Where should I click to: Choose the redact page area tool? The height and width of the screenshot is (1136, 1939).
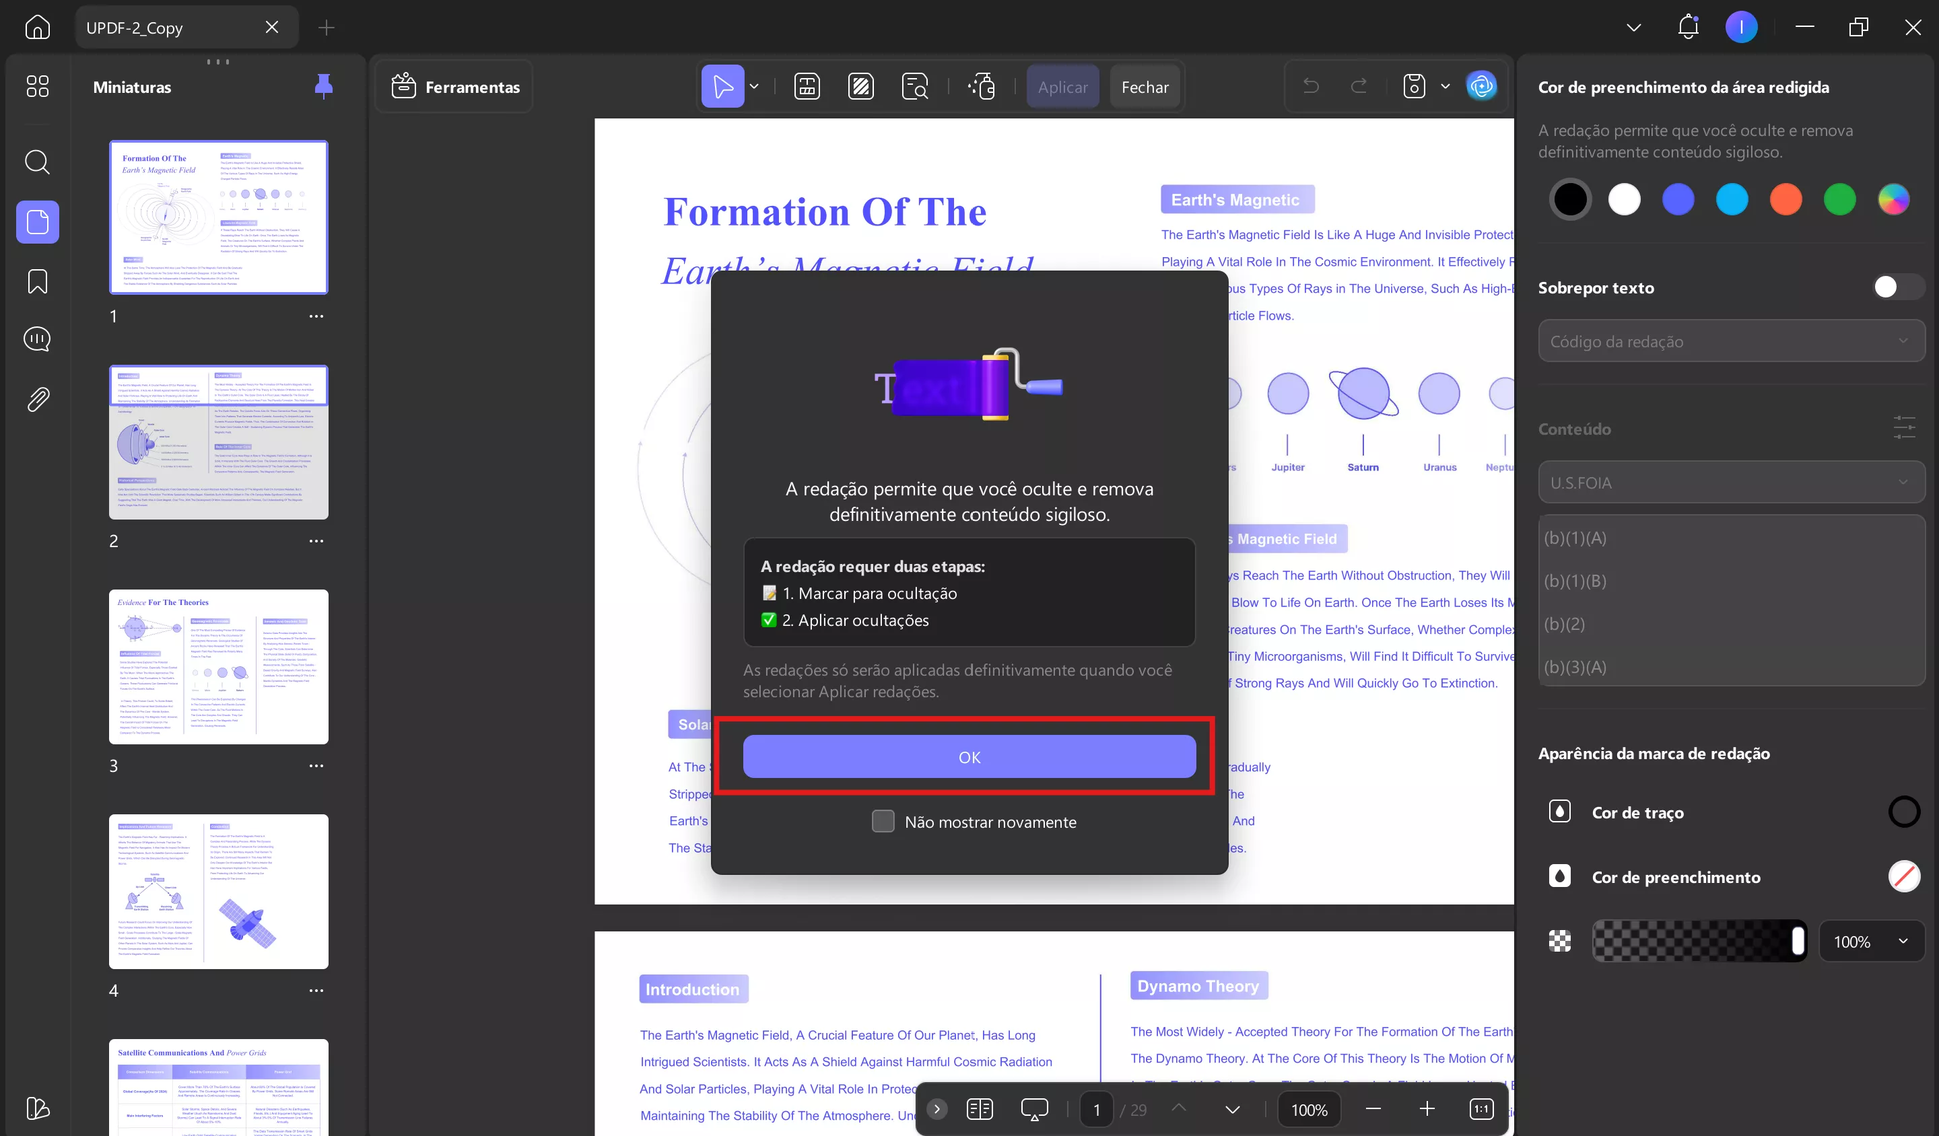(x=860, y=86)
